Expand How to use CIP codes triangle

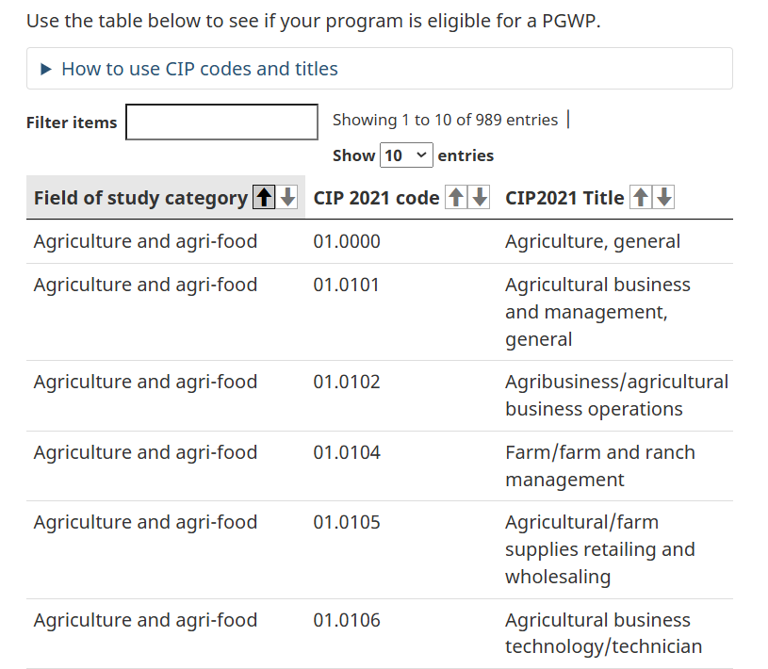(x=46, y=69)
